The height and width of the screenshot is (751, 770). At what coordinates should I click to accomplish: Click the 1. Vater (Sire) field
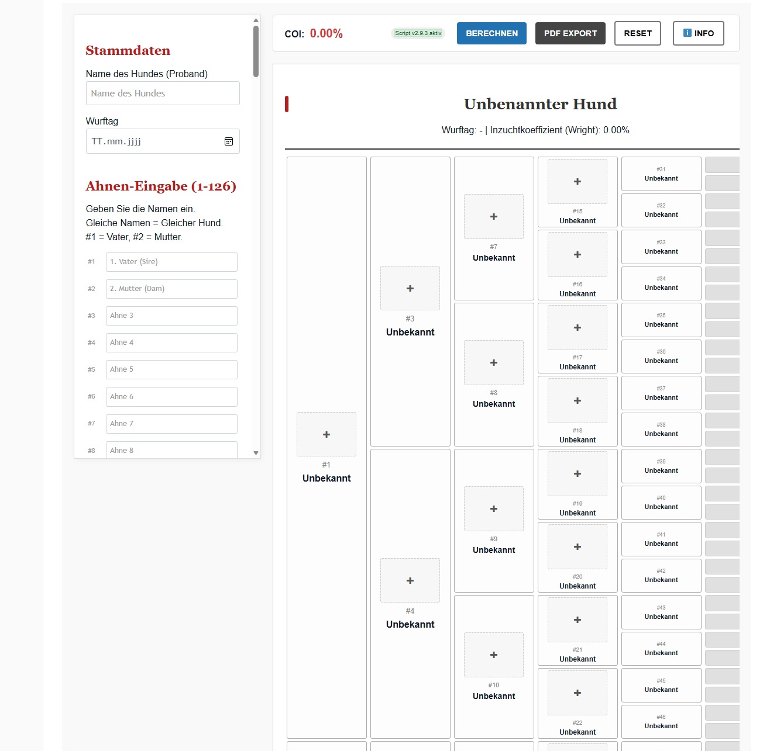(x=171, y=262)
